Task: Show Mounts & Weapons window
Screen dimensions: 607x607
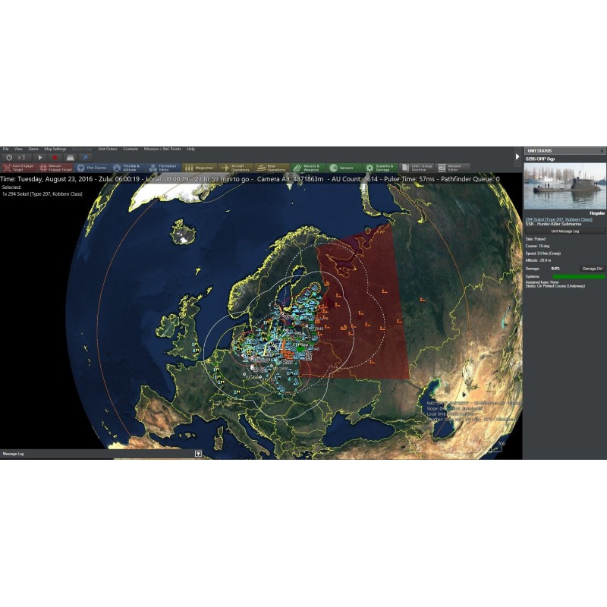Action: 309,167
